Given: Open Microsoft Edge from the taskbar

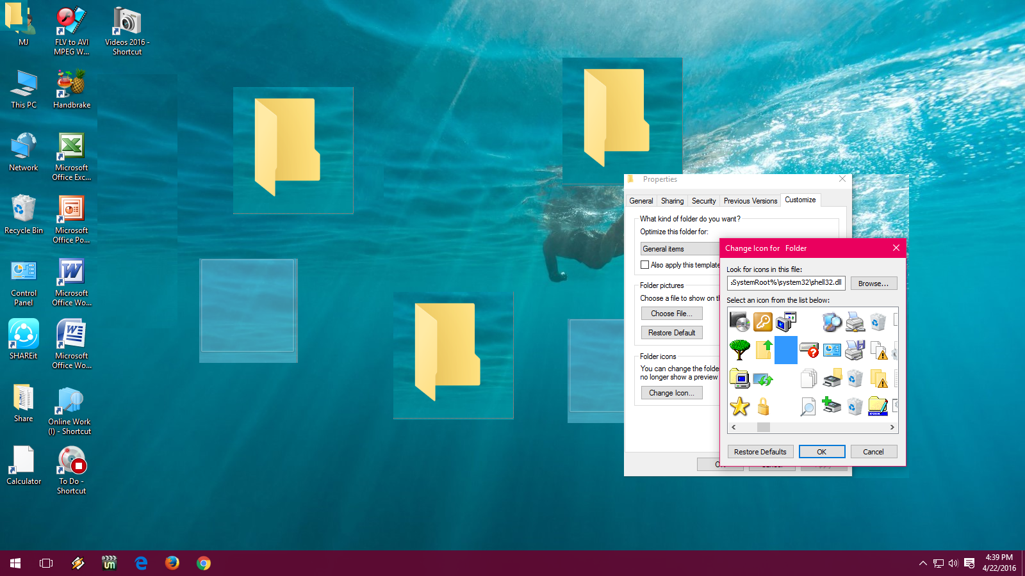Looking at the screenshot, I should [140, 563].
